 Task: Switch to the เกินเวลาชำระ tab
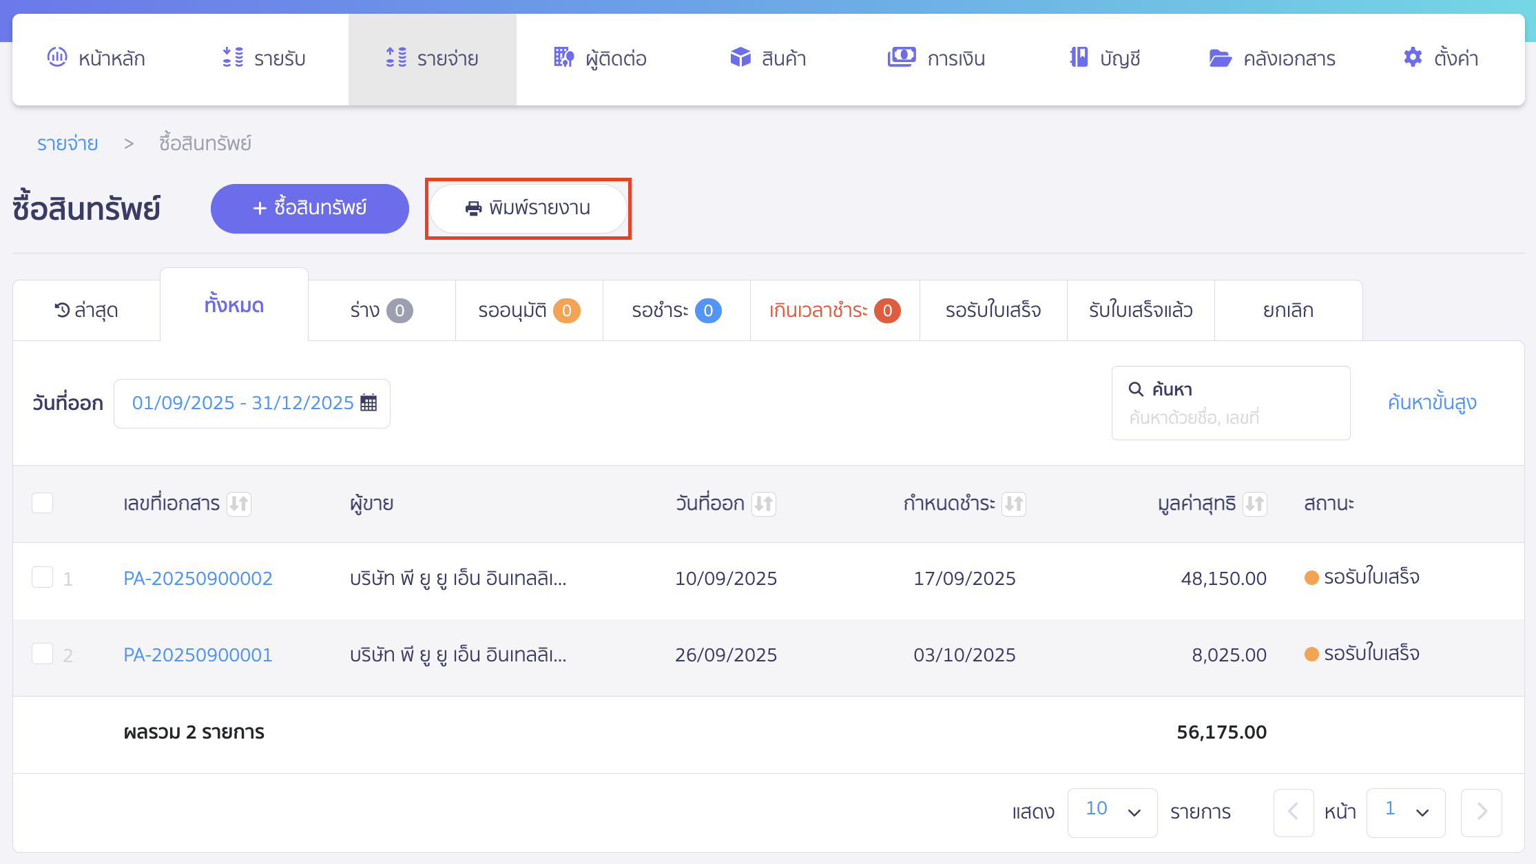pos(833,310)
